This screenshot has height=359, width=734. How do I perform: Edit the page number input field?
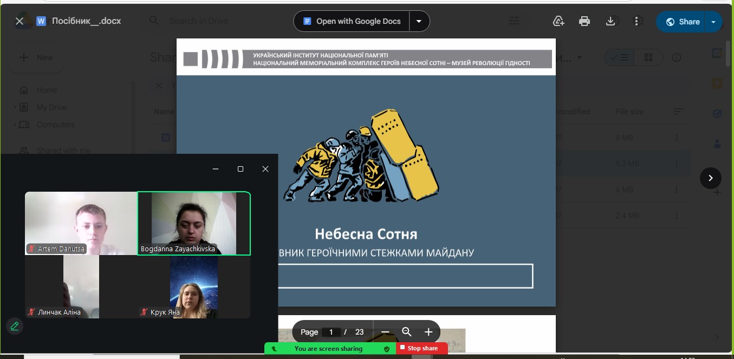(331, 332)
